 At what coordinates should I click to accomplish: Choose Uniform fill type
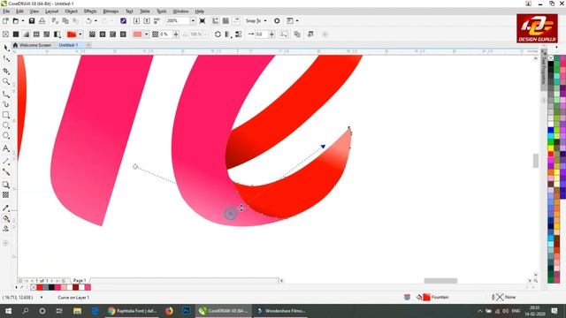coord(16,34)
